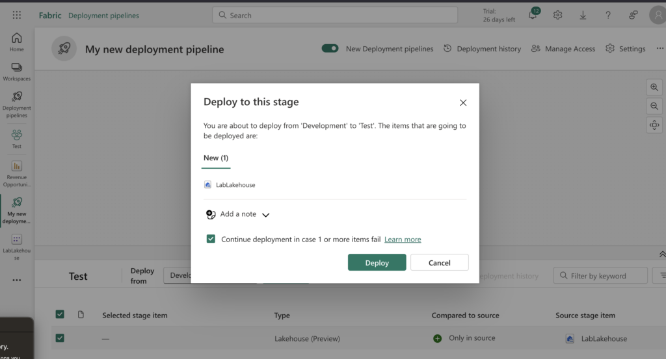Viewport: 666px width, 359px height.
Task: Click the Lakehouse (Preview) type cell
Action: tap(307, 339)
